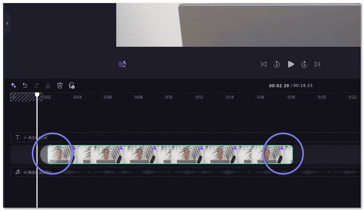Delete the selected clip with the trash icon
The image size is (364, 211).
(x=60, y=86)
